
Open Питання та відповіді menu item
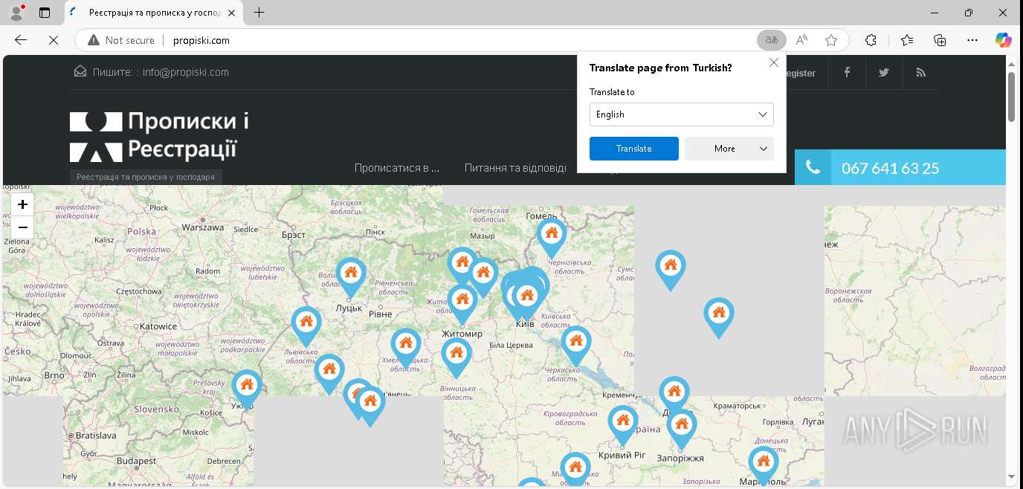tap(515, 168)
